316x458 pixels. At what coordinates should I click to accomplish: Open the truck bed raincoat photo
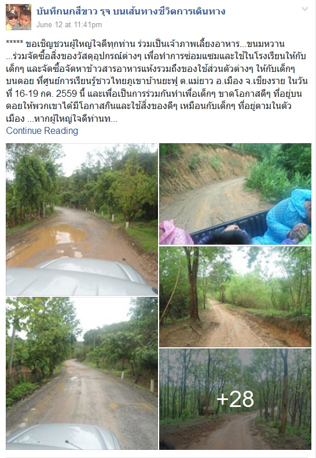[x=235, y=194]
